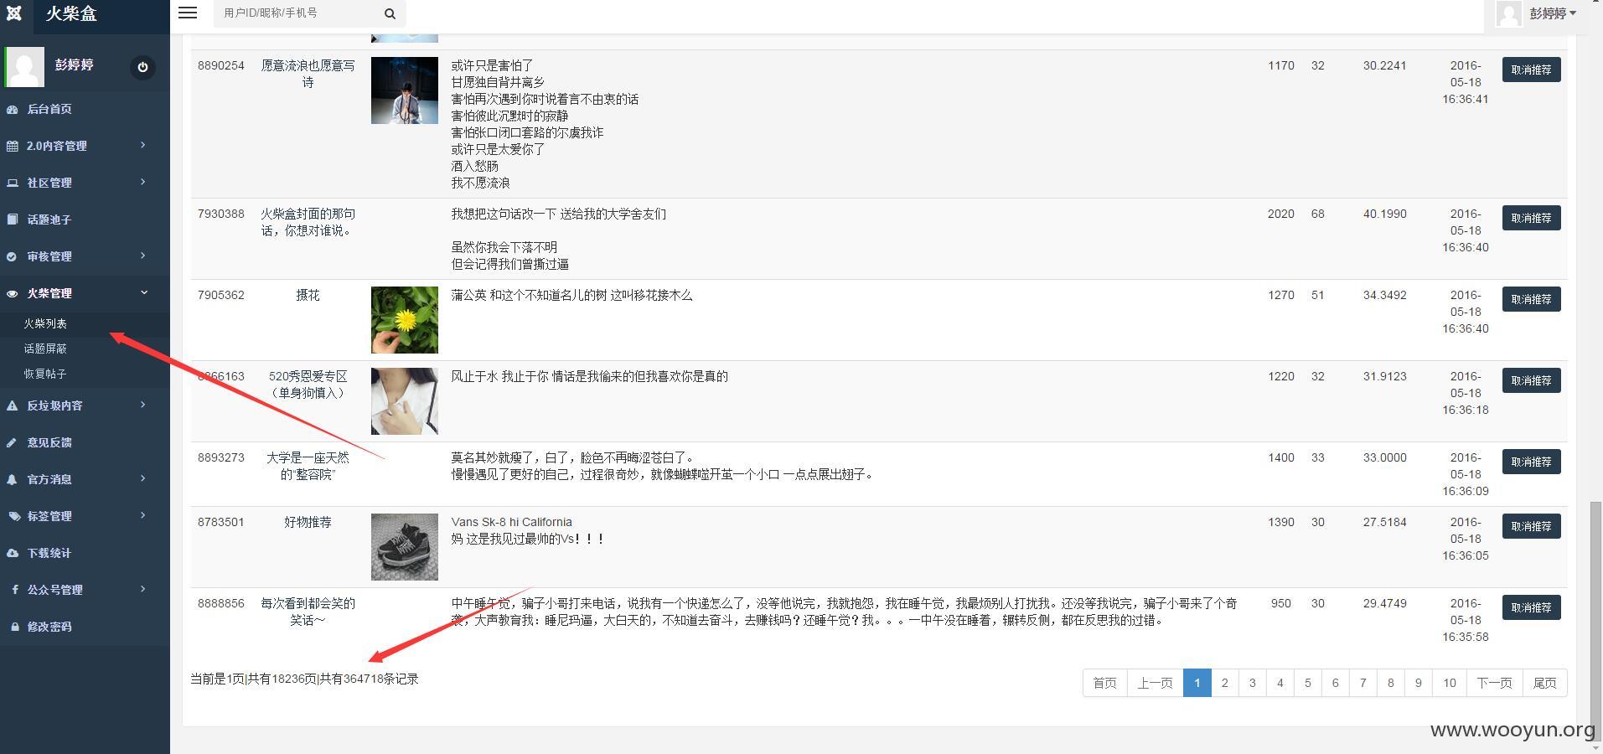The width and height of the screenshot is (1603, 754).
Task: Focus the 用户ID/昵称/手机号 search field
Action: [293, 13]
